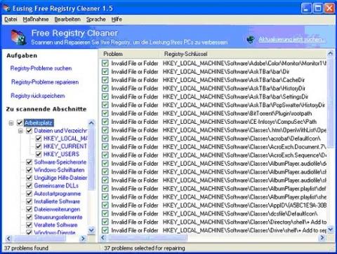Collapse the Arbeitsplatz tree node
This screenshot has width=337, height=254.
point(11,122)
